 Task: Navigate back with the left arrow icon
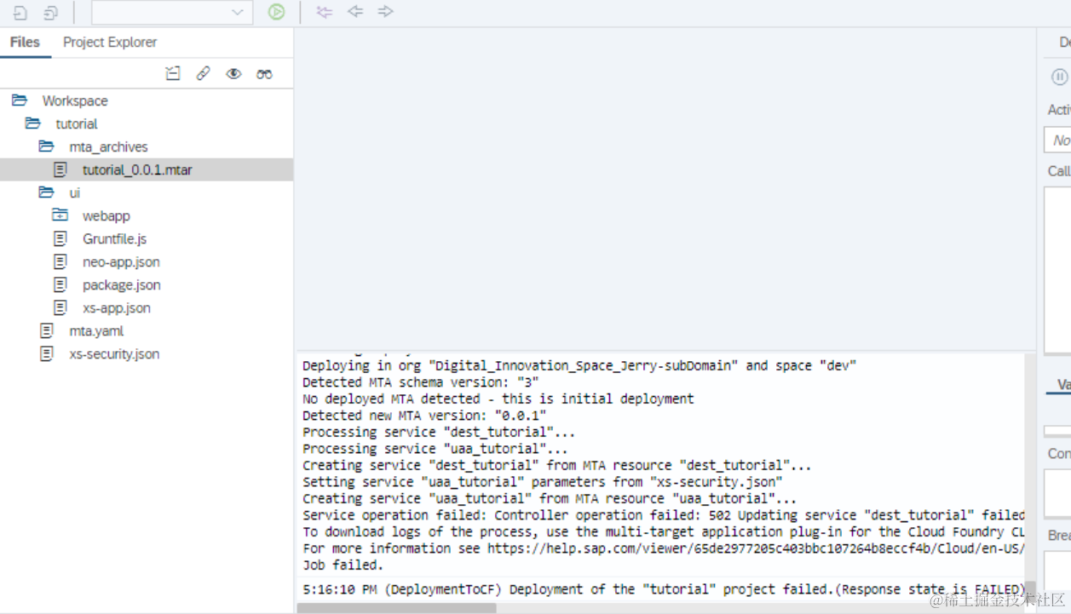coord(355,12)
